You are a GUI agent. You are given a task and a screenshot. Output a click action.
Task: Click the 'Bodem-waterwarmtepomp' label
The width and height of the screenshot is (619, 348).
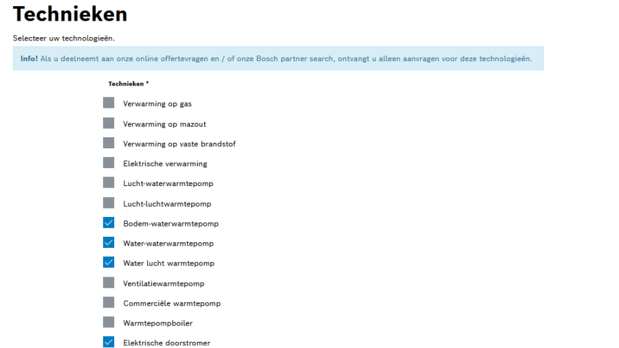(x=171, y=224)
